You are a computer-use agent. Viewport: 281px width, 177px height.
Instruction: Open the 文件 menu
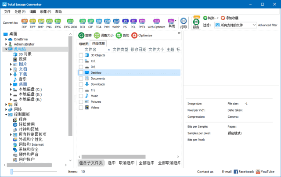[x=6, y=11]
